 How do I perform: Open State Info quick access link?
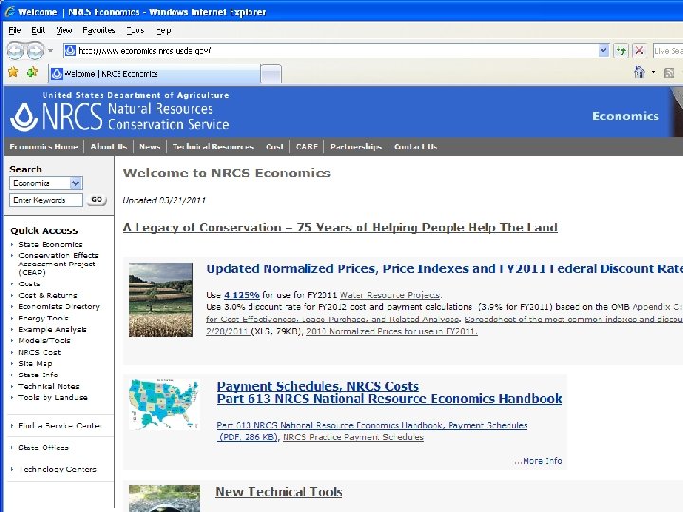pyautogui.click(x=38, y=375)
